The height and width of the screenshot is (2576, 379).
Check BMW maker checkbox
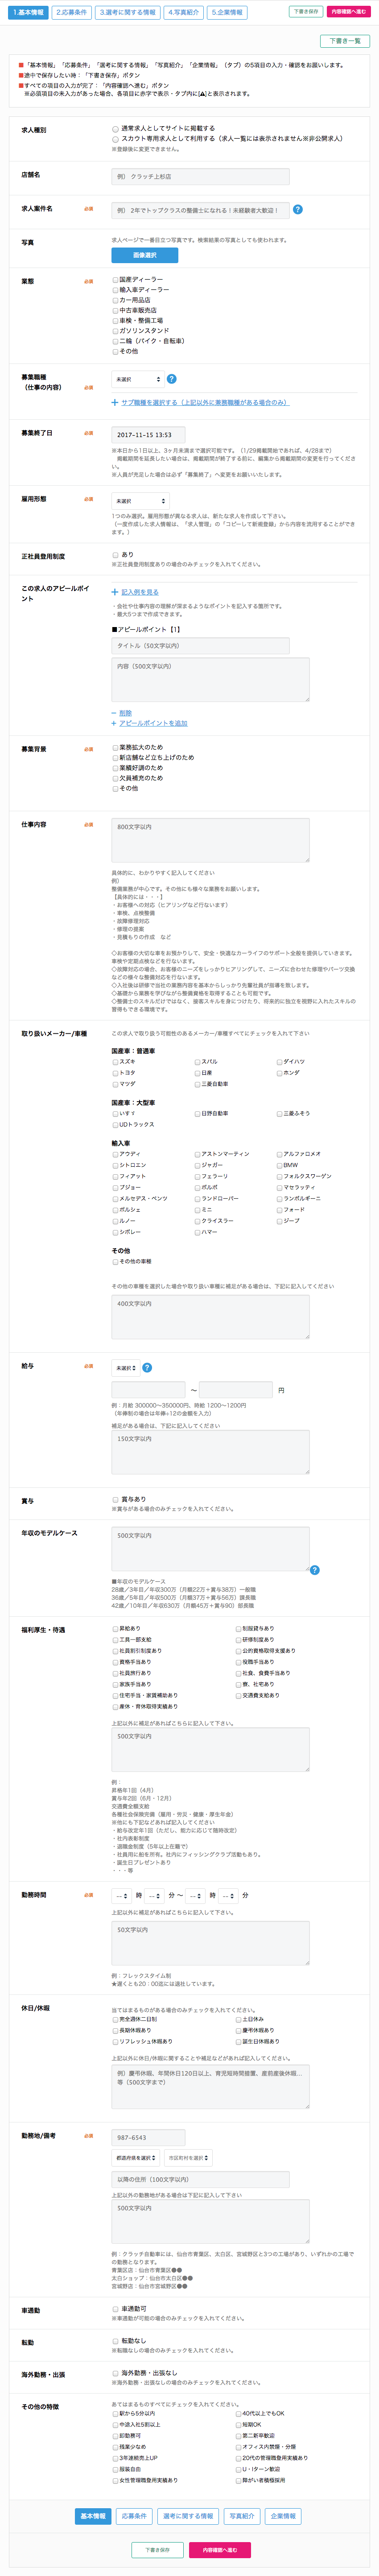click(x=280, y=1165)
